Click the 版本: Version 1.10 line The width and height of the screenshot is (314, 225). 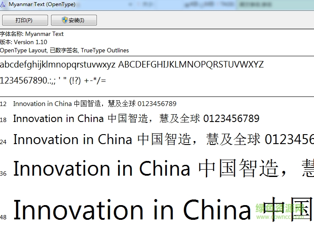point(23,42)
